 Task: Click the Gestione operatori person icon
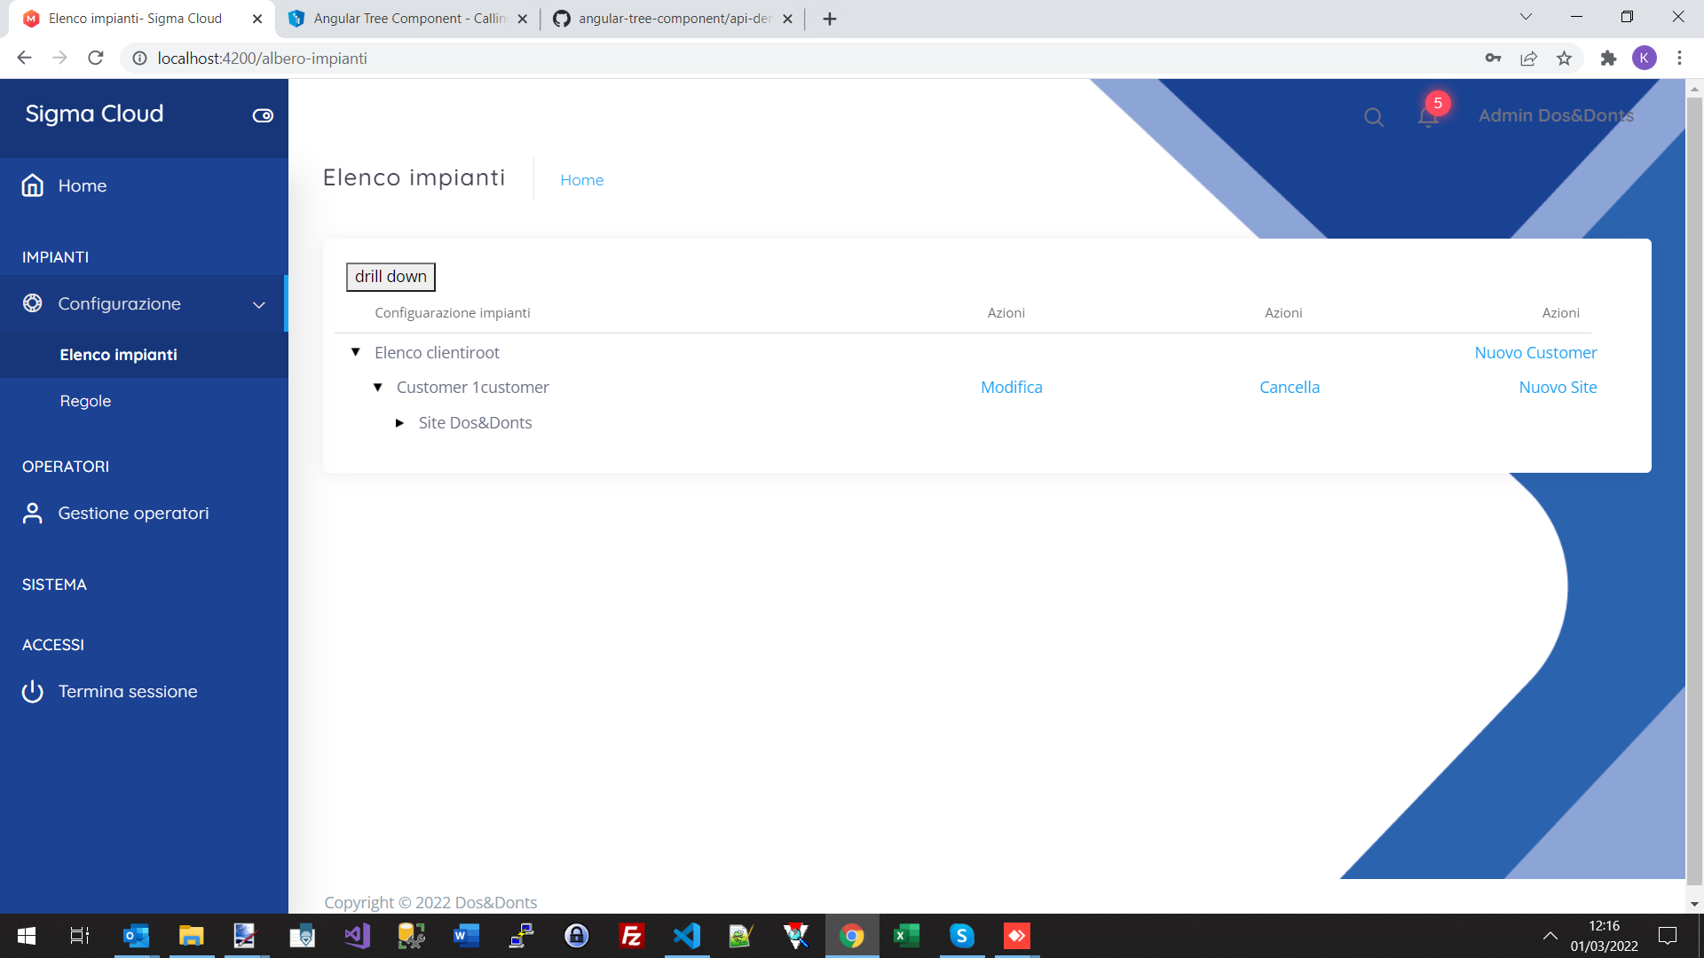[x=33, y=514]
